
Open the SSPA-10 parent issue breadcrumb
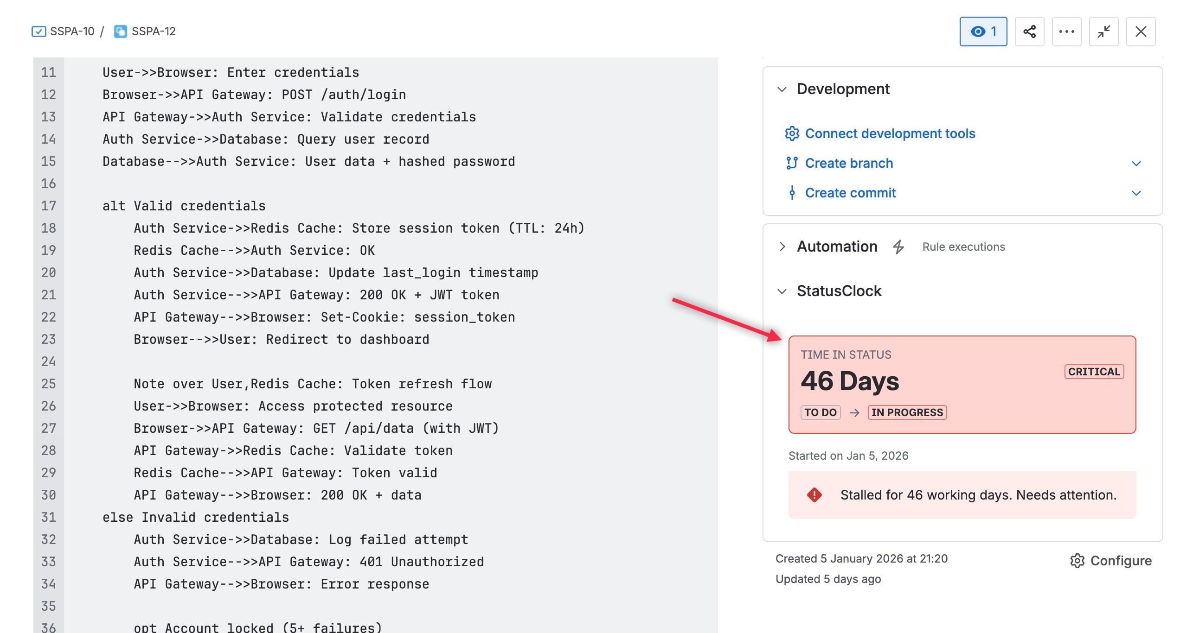point(72,32)
